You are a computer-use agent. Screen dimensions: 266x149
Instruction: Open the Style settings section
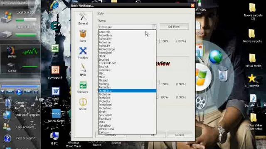83,70
